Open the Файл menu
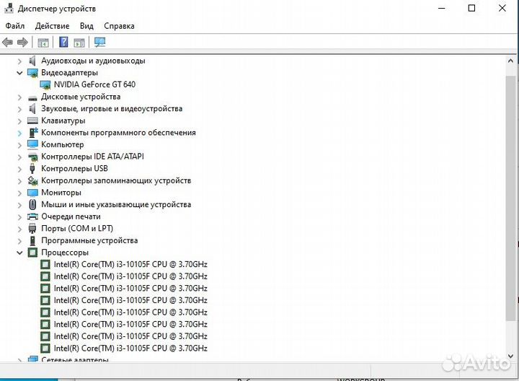519x381 pixels. tap(15, 26)
